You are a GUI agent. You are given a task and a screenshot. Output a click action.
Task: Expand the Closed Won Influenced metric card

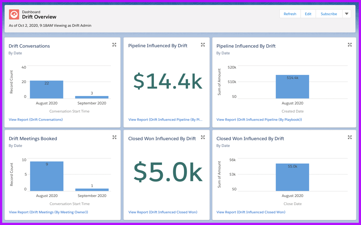click(203, 137)
